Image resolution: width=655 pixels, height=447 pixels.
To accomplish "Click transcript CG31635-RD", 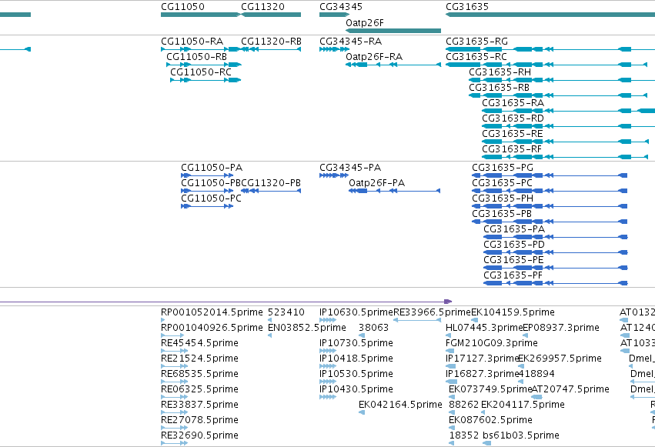I will [569, 126].
